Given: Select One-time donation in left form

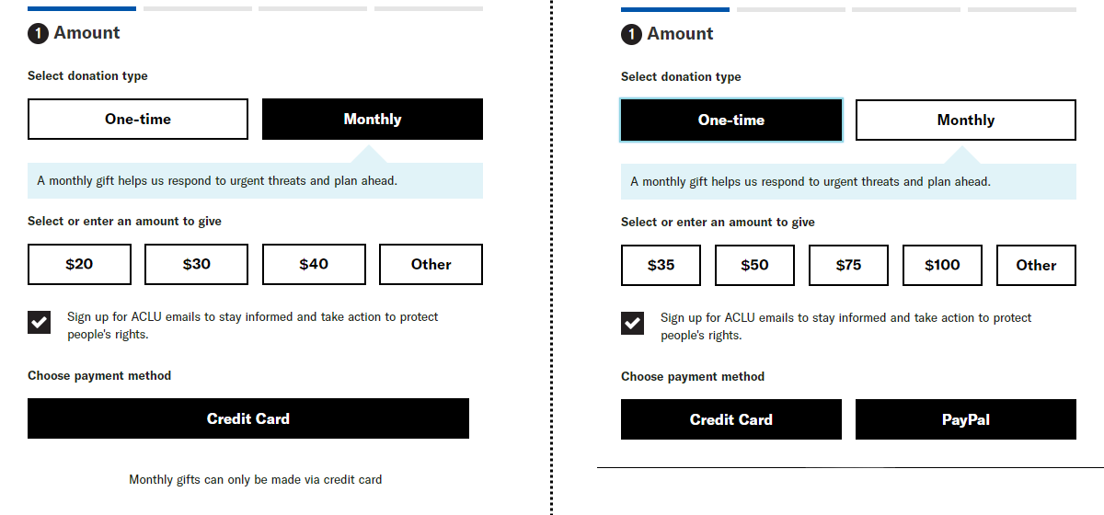Looking at the screenshot, I should (x=138, y=120).
